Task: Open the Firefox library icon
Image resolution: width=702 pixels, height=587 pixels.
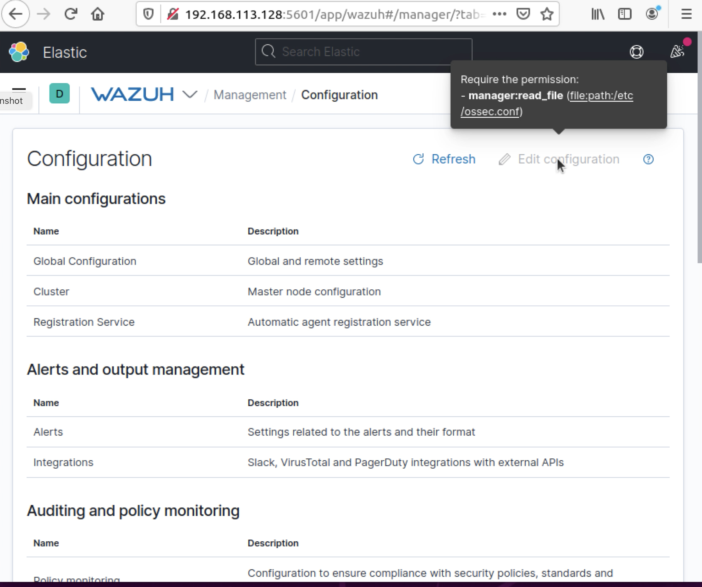Action: pyautogui.click(x=597, y=14)
